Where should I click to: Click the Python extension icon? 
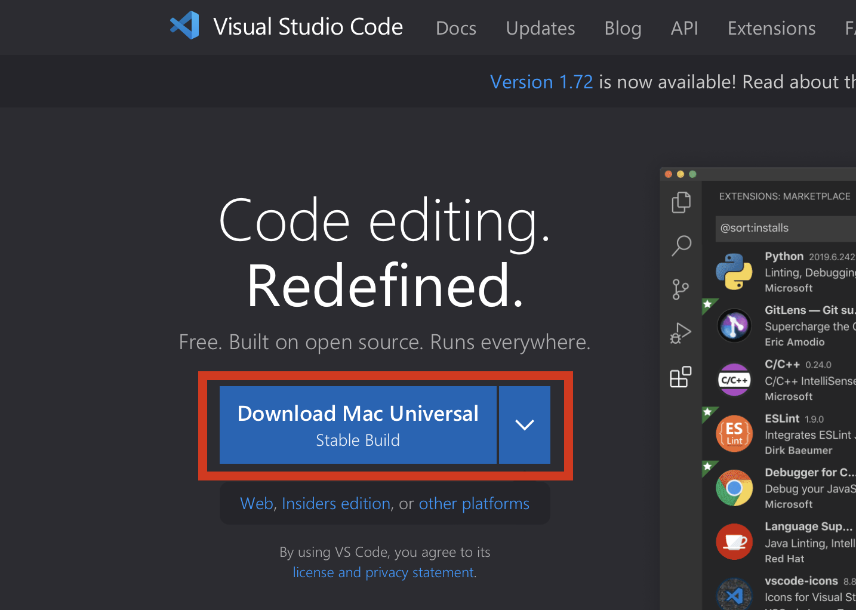coord(734,272)
